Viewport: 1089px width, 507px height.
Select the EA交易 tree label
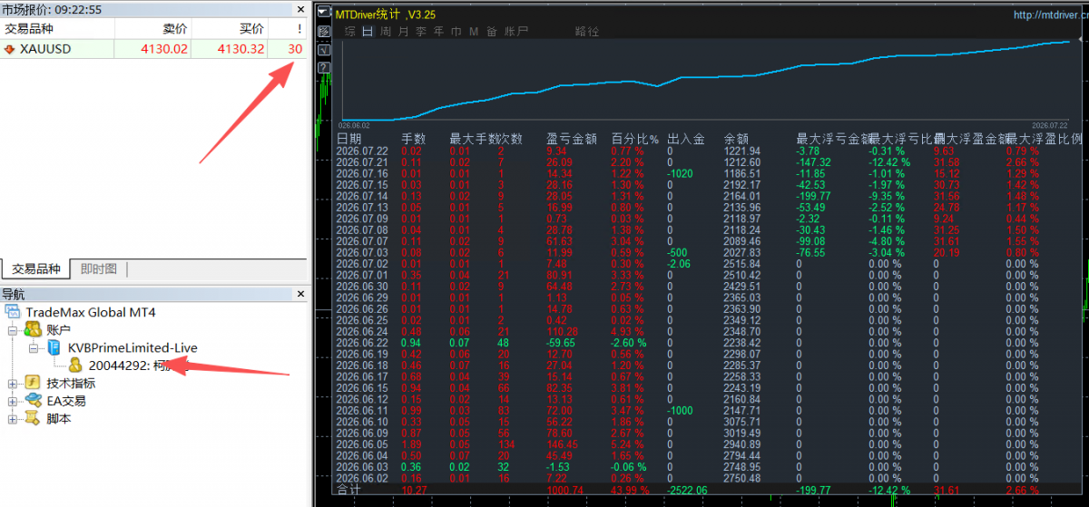tap(65, 401)
